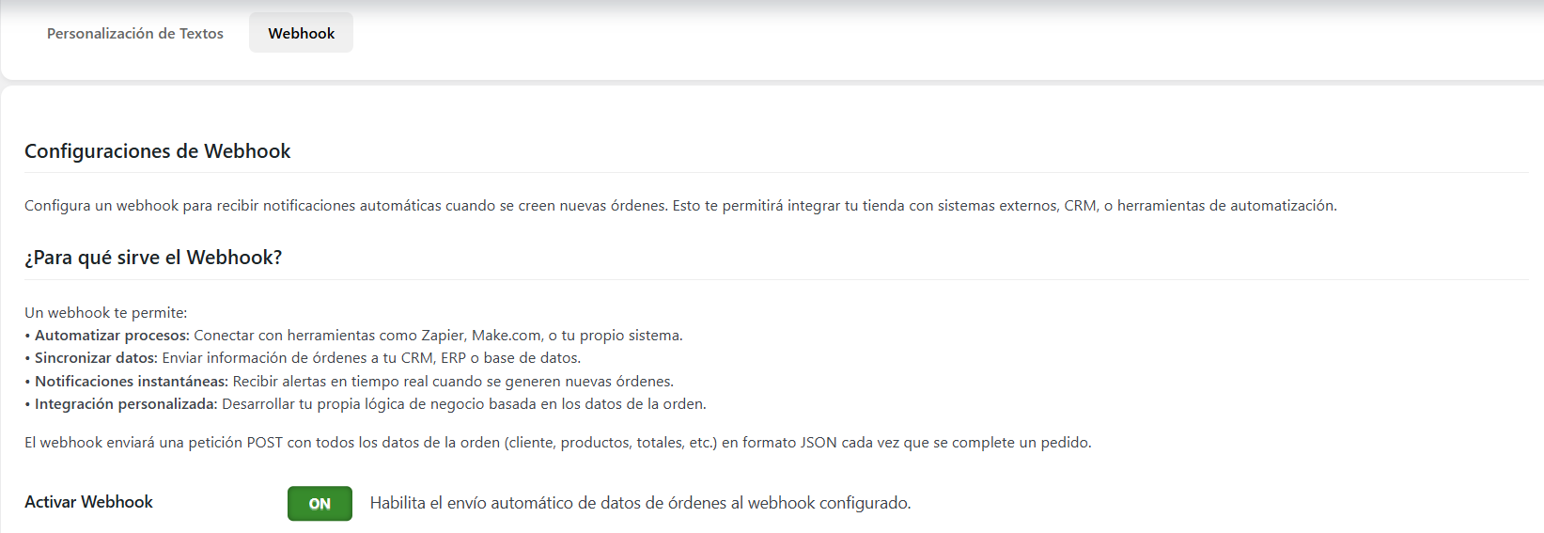
Task: Click the Sincronizar datos bullet text
Action: [303, 358]
